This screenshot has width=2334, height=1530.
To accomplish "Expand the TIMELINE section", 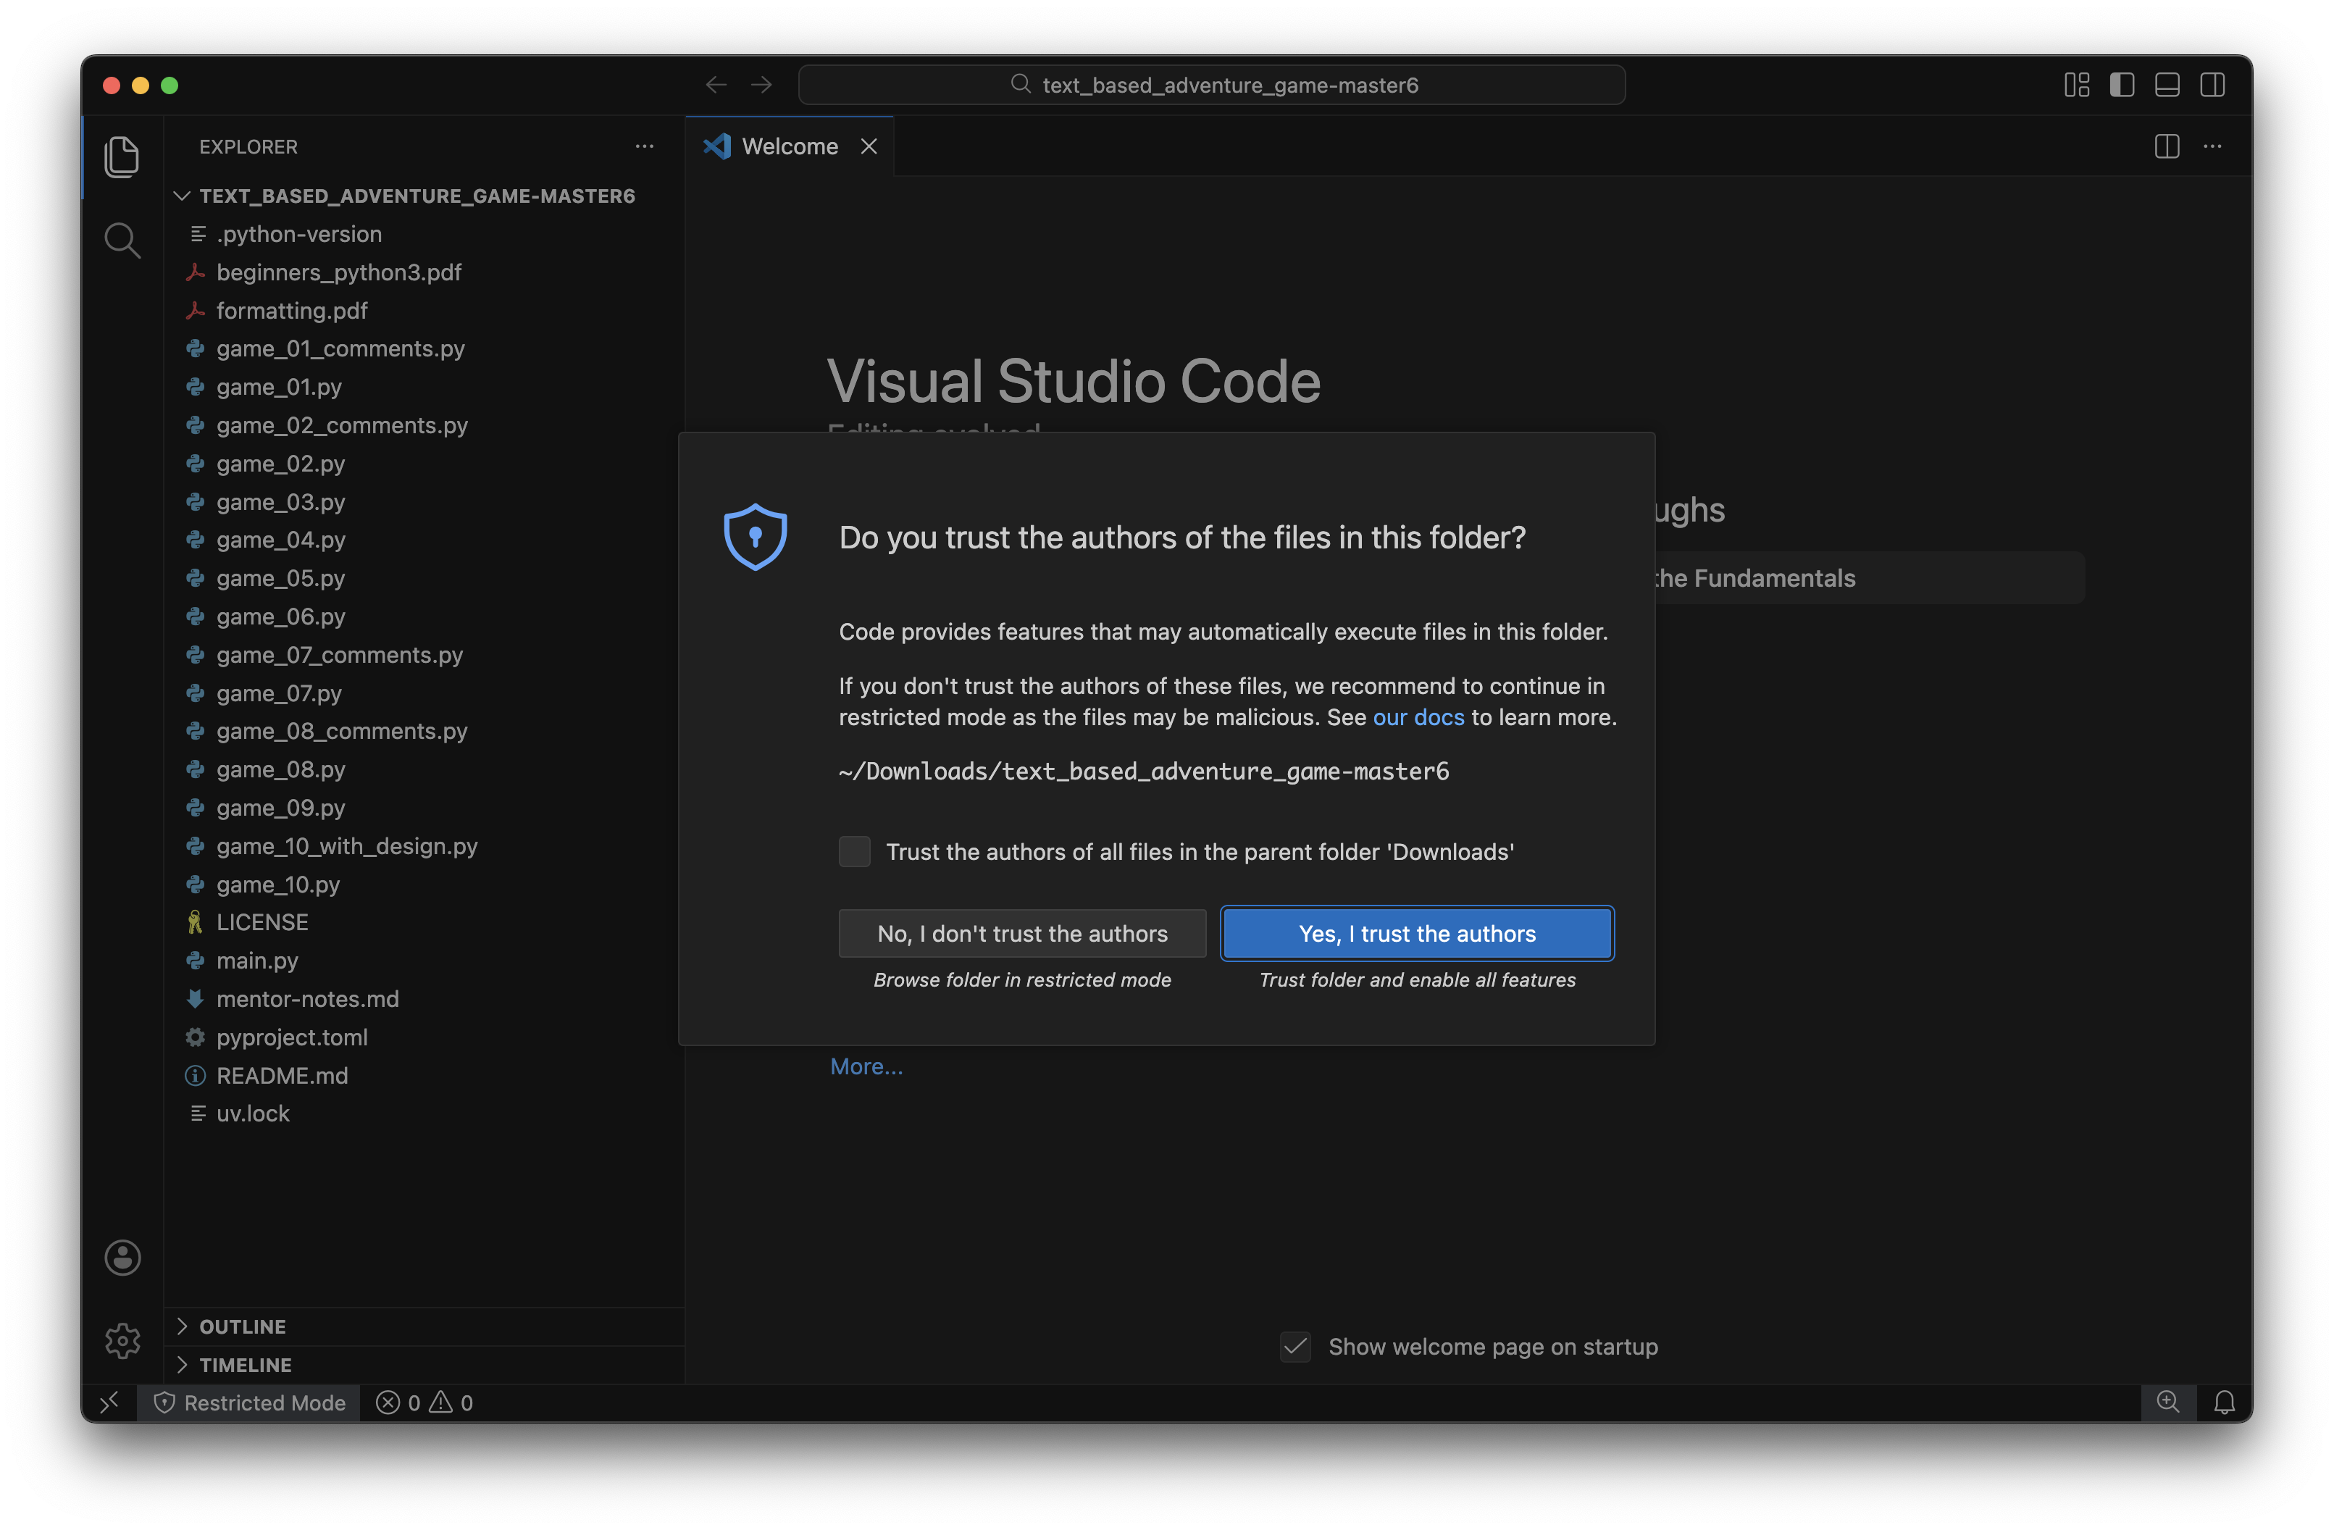I will point(424,1364).
